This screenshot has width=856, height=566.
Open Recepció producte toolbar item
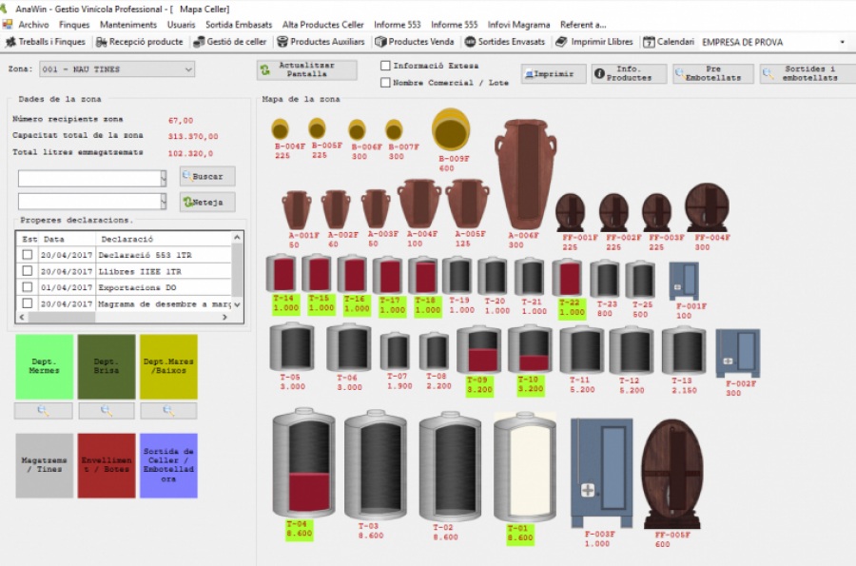[x=140, y=42]
